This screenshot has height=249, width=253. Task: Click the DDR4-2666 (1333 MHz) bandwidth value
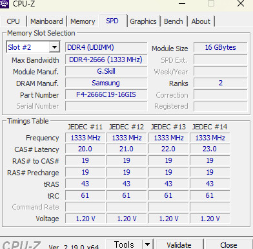tap(106, 60)
